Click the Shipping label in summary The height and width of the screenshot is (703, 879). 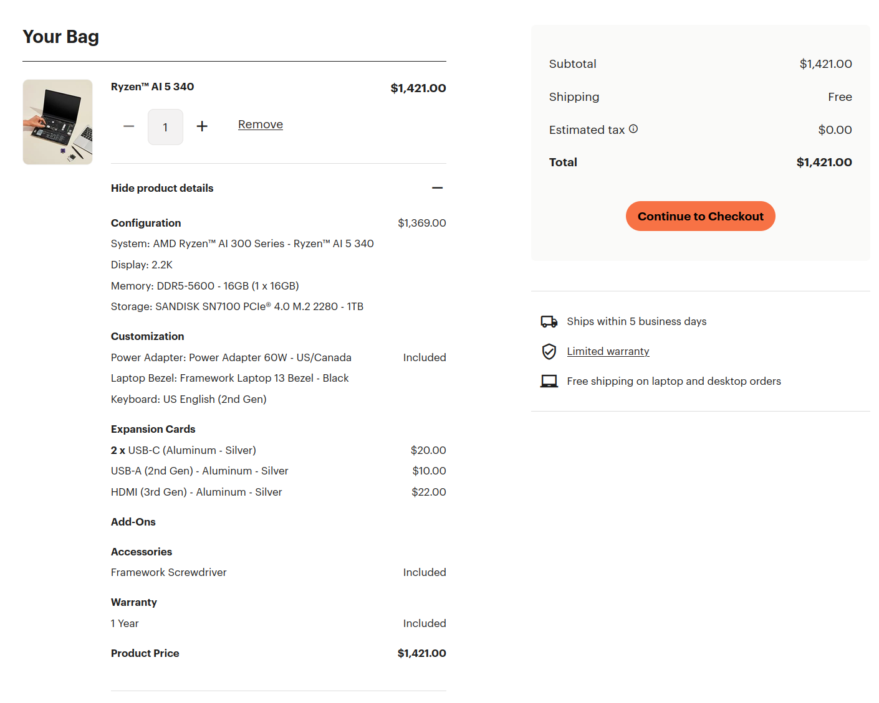(574, 97)
